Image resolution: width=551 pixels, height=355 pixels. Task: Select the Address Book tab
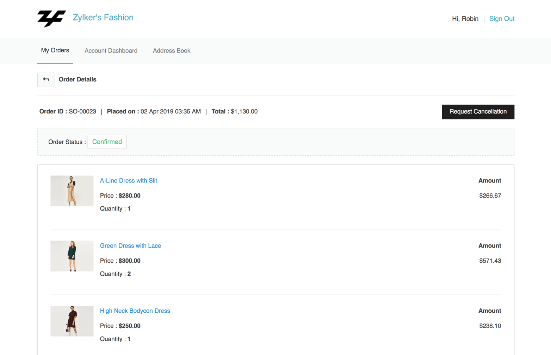pyautogui.click(x=172, y=51)
